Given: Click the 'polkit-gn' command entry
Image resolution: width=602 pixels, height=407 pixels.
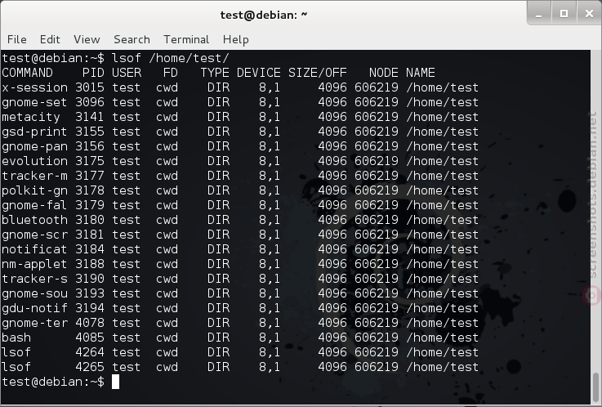Looking at the screenshot, I should coord(34,190).
